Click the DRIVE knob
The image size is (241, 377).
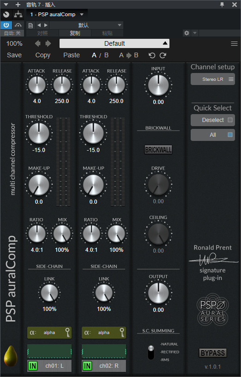pos(158,185)
